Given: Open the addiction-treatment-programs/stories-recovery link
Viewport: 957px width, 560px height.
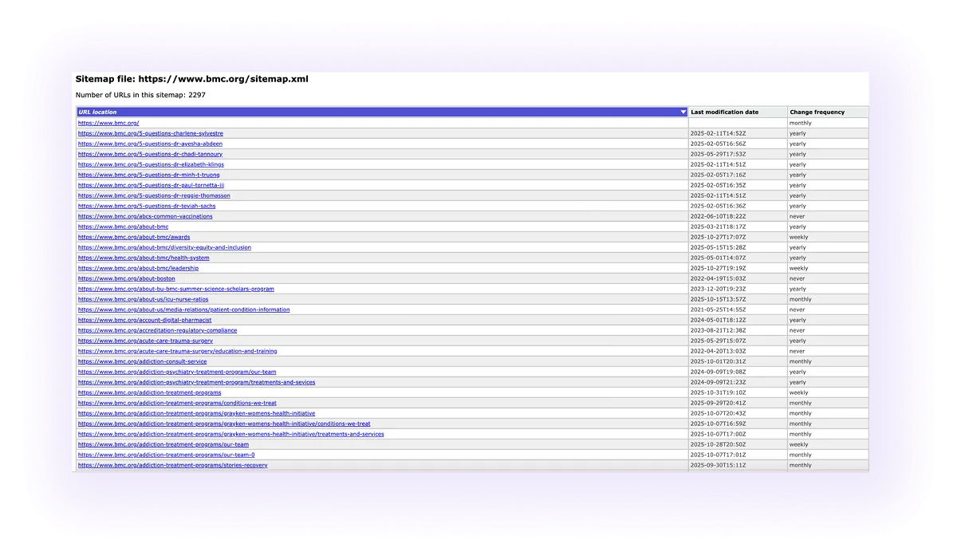Looking at the screenshot, I should (171, 464).
